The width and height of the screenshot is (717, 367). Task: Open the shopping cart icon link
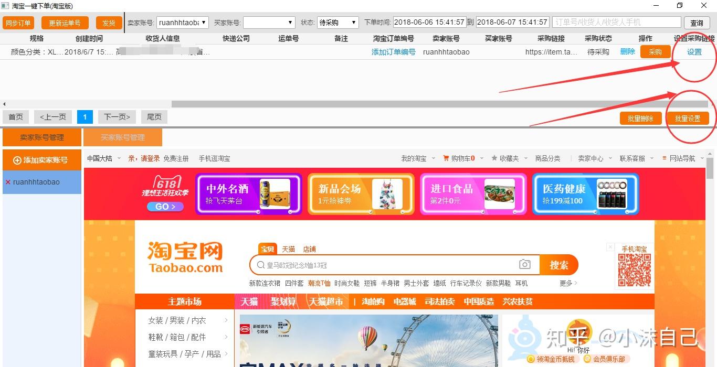coord(446,158)
